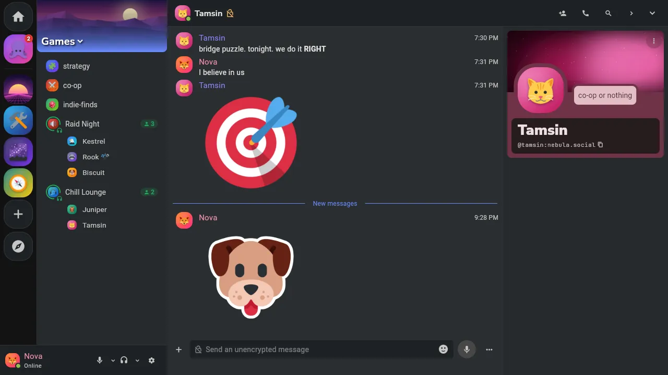Open the orange compass space icon
Viewport: 668px width, 375px height.
(x=18, y=183)
